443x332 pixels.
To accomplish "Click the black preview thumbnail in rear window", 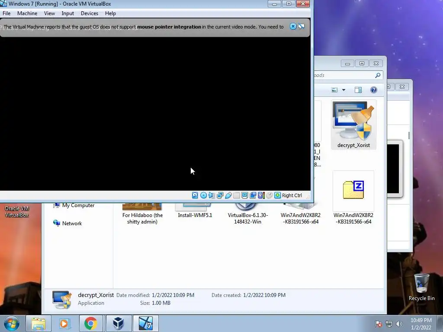I will (x=393, y=169).
